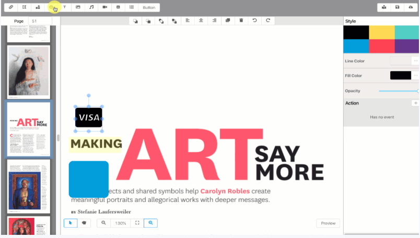Click the Button insert tool
Screen dimensions: 420x238
[x=149, y=7]
